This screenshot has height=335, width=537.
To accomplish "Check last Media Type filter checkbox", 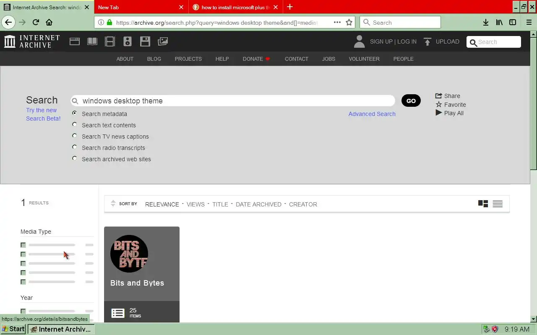I will [x=23, y=282].
